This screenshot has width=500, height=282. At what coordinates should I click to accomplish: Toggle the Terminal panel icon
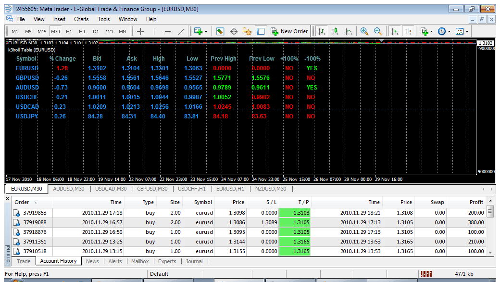pos(261,31)
